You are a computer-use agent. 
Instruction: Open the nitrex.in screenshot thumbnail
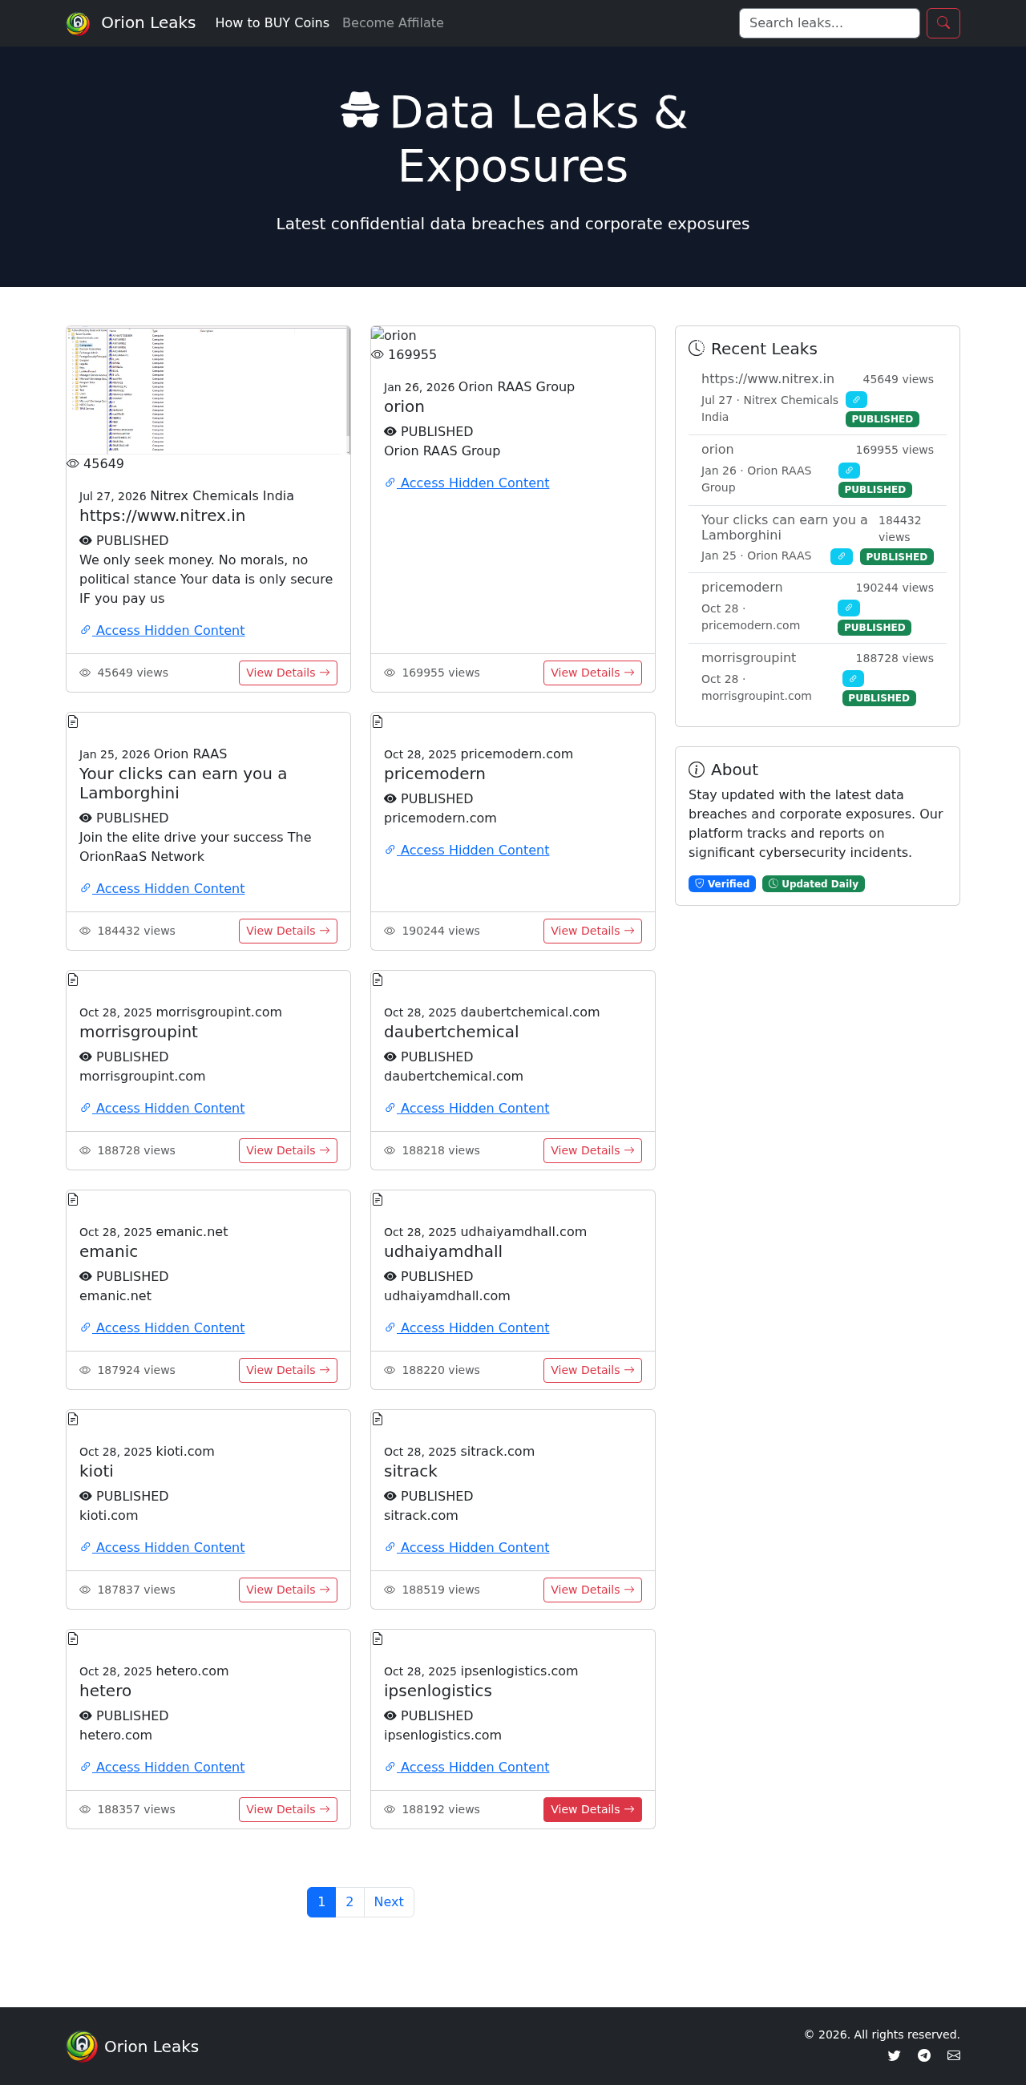(x=208, y=390)
